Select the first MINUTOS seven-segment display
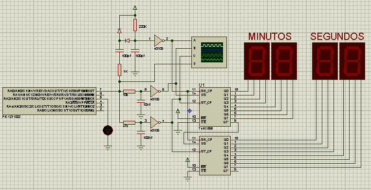The height and width of the screenshot is (190, 371). pos(257,61)
